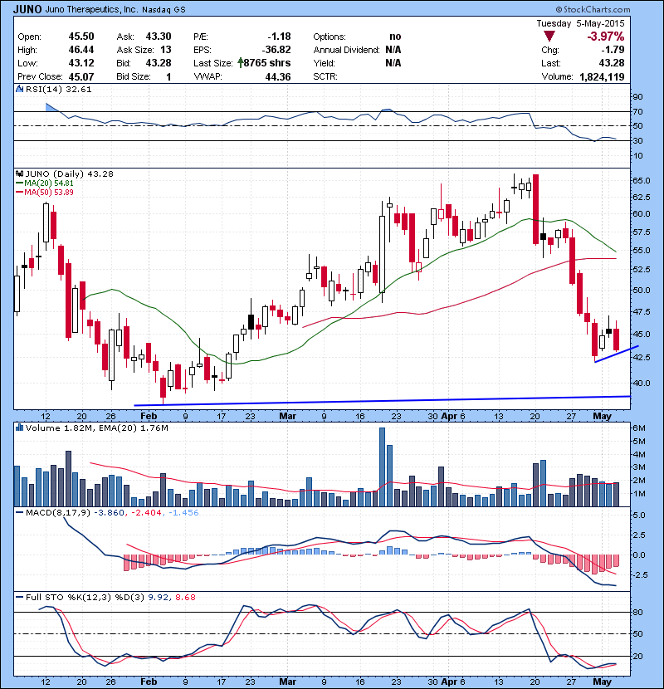
Task: Click the 'Feb' label on price date axis
Action: click(149, 416)
